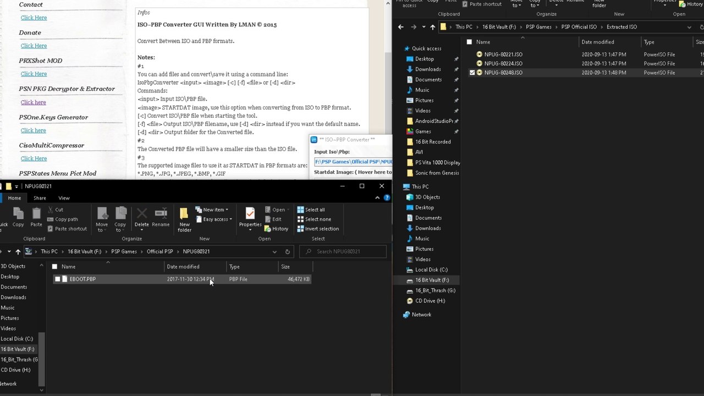Uncheck the NPUG-80248.ISO checkbox
This screenshot has height=396, width=704.
click(x=472, y=73)
